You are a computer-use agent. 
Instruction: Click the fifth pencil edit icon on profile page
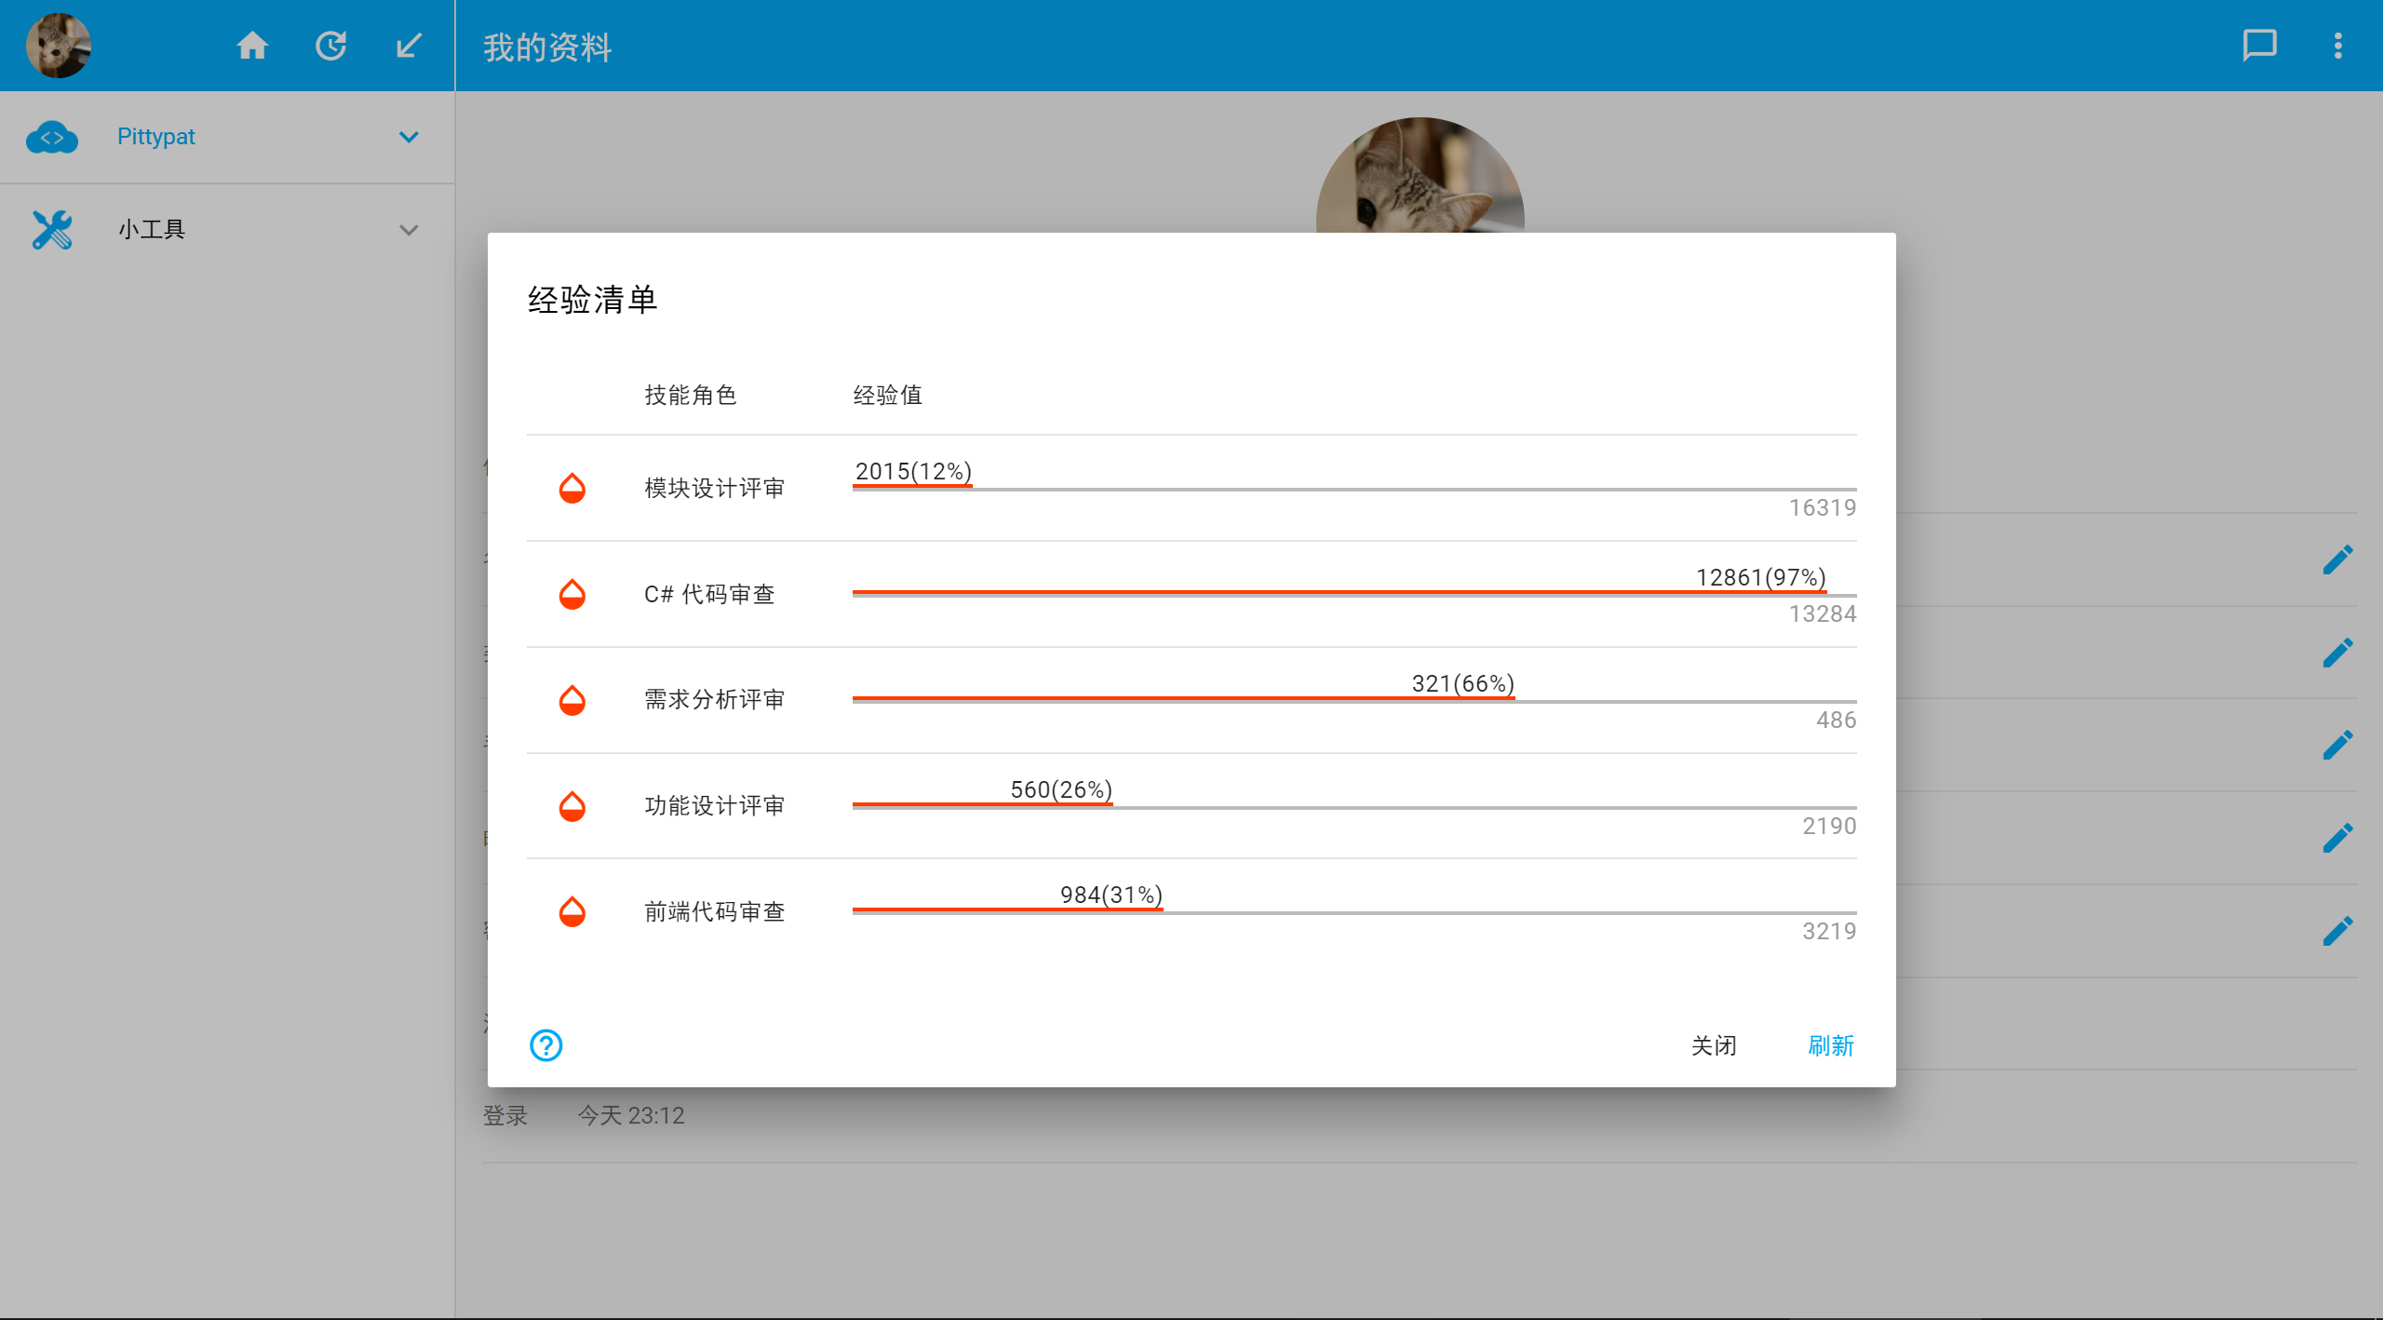(2337, 931)
